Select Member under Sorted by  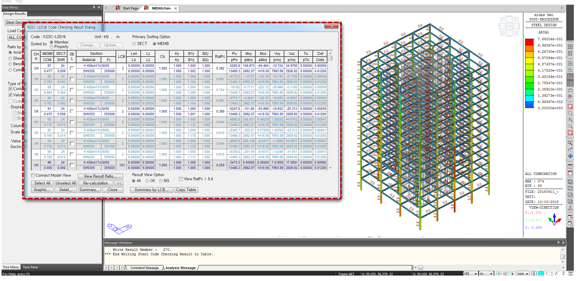pos(52,42)
